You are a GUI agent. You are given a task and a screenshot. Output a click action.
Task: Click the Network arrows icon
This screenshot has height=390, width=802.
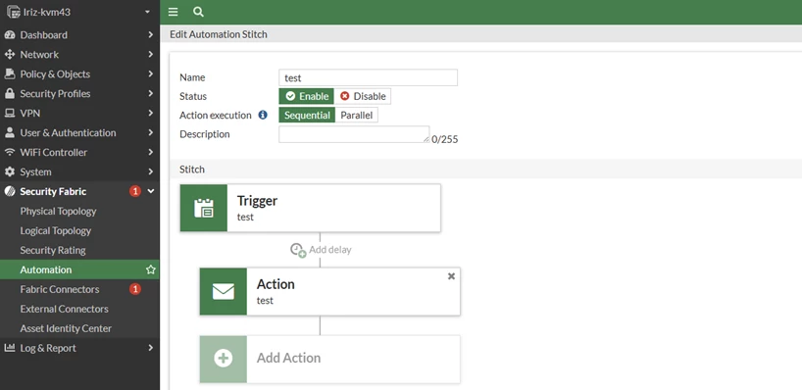point(10,54)
